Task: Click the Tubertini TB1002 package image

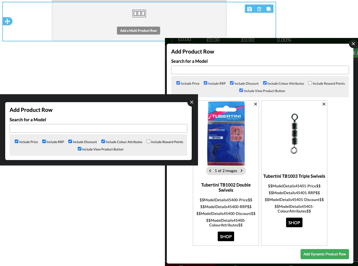Action: (x=226, y=134)
